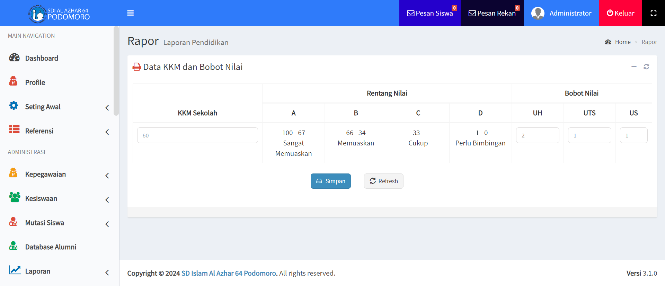The height and width of the screenshot is (286, 665).
Task: Log out using the Keluar button
Action: [x=620, y=13]
